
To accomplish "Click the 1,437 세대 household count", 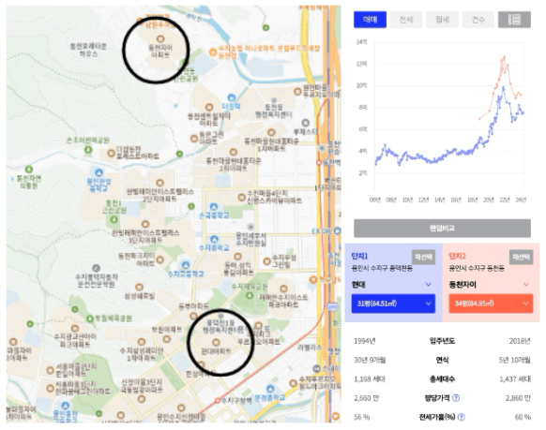I will tap(515, 379).
